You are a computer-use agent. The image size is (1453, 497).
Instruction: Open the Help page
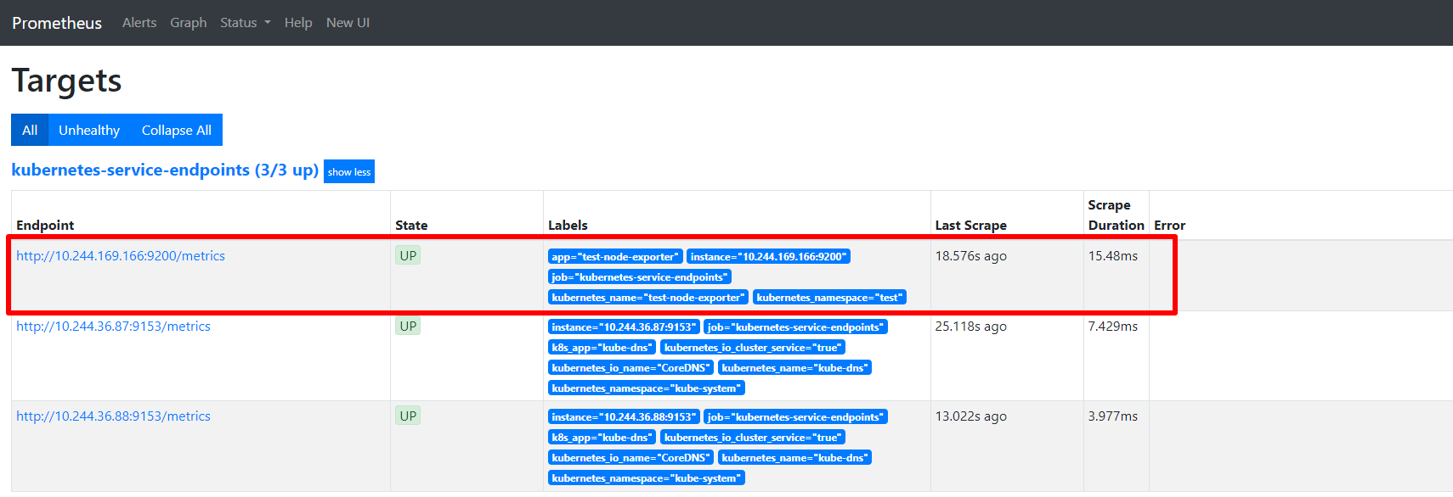[x=298, y=23]
